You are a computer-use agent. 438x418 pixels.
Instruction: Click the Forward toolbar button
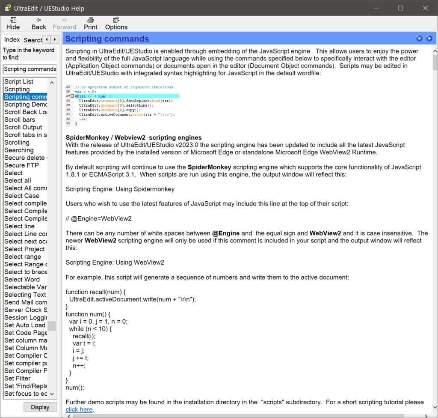(x=64, y=24)
